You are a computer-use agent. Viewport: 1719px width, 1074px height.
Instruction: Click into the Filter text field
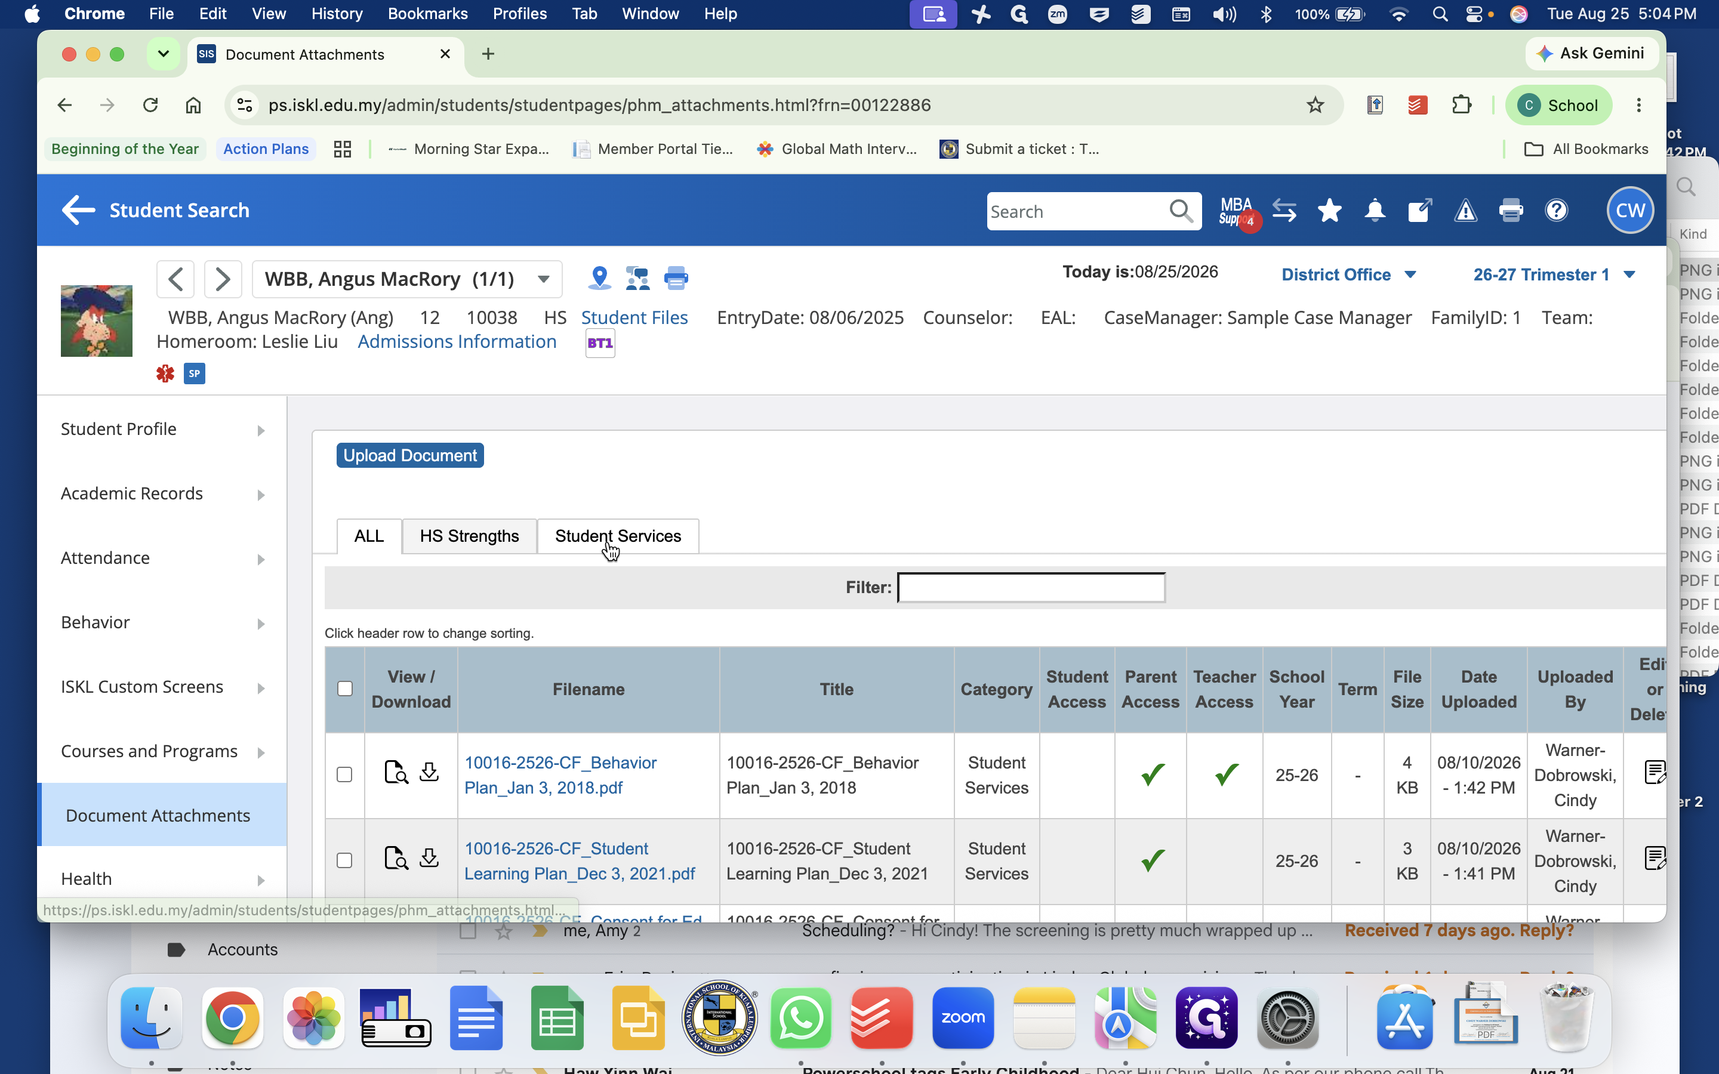click(1031, 588)
